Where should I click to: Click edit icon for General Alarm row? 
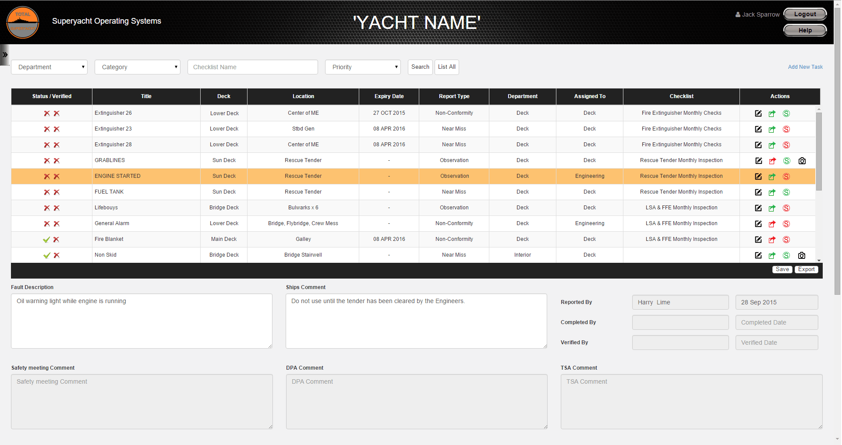(x=758, y=224)
